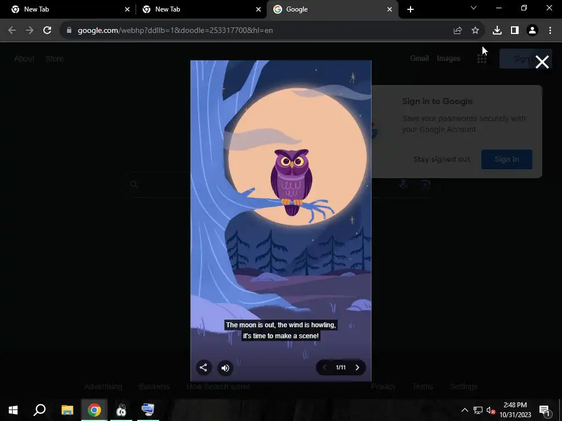Bookmark this tab with the star
Screen dimensions: 562x421
tap(475, 31)
